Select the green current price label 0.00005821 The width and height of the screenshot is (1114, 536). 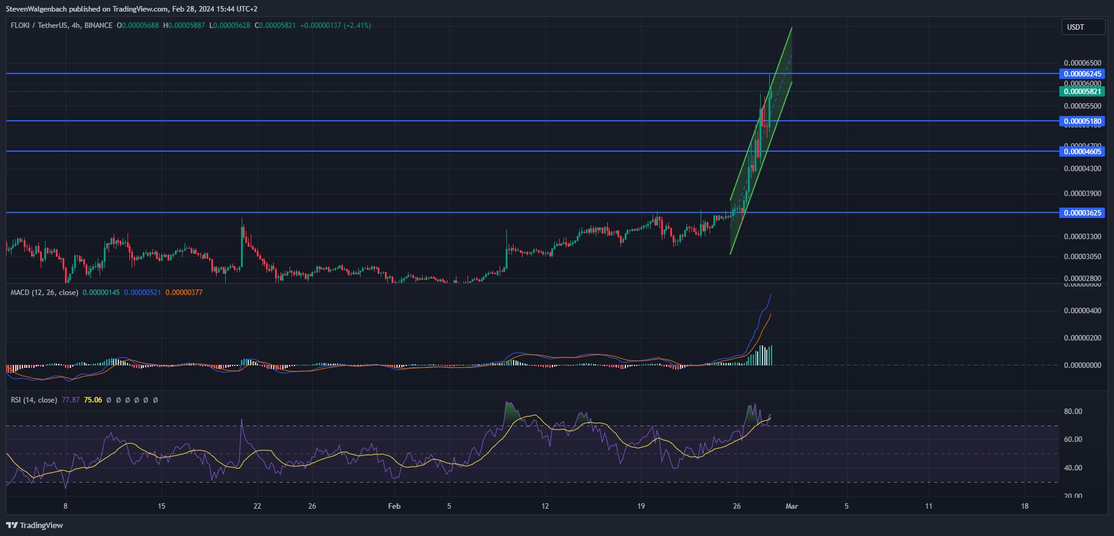pyautogui.click(x=1082, y=92)
